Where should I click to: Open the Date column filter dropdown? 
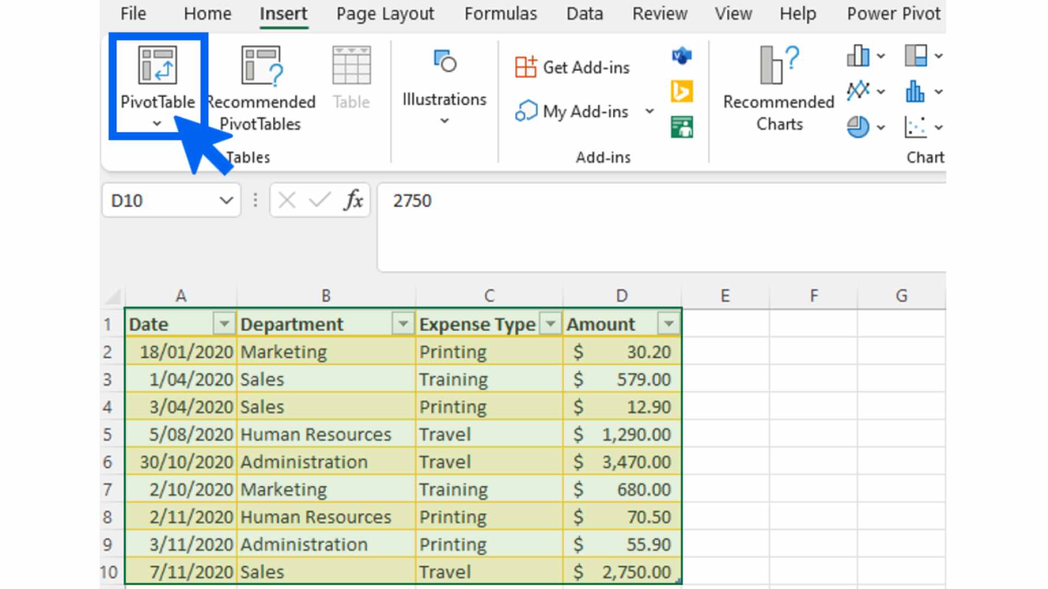224,324
